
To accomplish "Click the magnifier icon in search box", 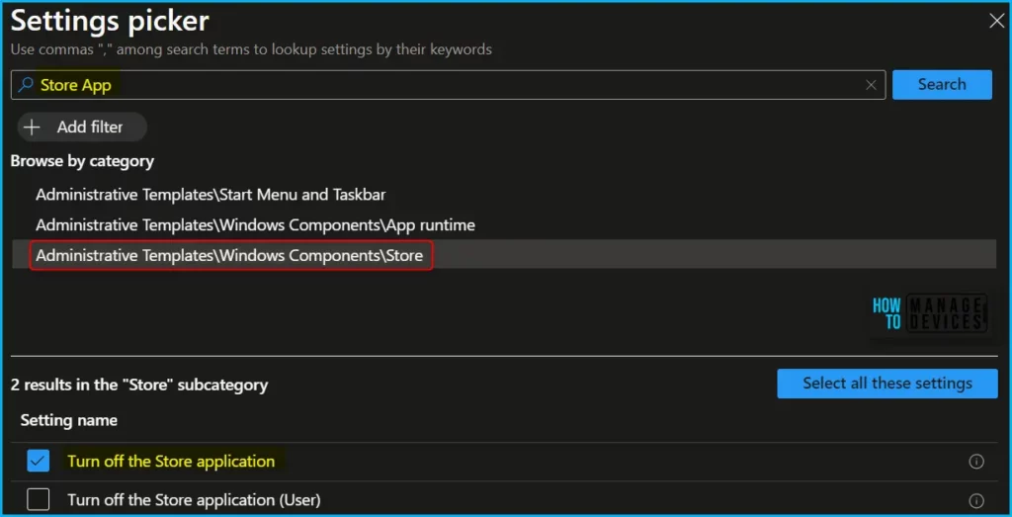I will pos(25,85).
